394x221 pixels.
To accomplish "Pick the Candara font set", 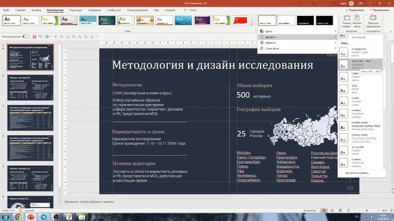I will [361, 114].
